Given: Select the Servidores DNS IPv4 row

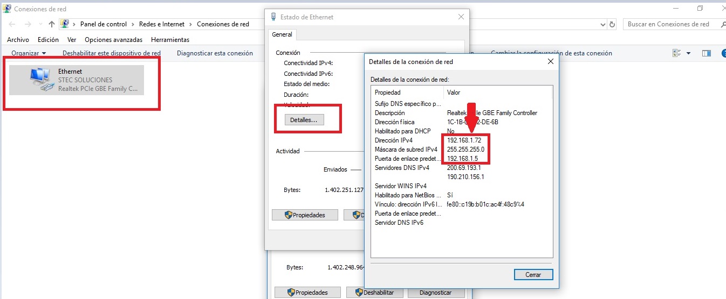Looking at the screenshot, I should click(x=462, y=168).
